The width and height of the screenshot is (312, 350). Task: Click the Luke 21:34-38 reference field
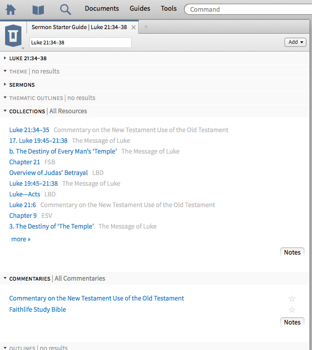(81, 42)
